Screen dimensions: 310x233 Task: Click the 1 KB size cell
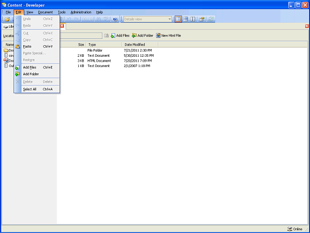pyautogui.click(x=81, y=66)
